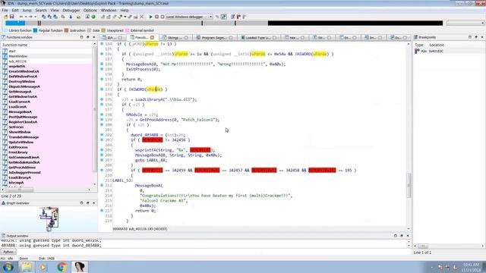Image resolution: width=486 pixels, height=273 pixels.
Task: Open the File menu
Action: coord(5,10)
